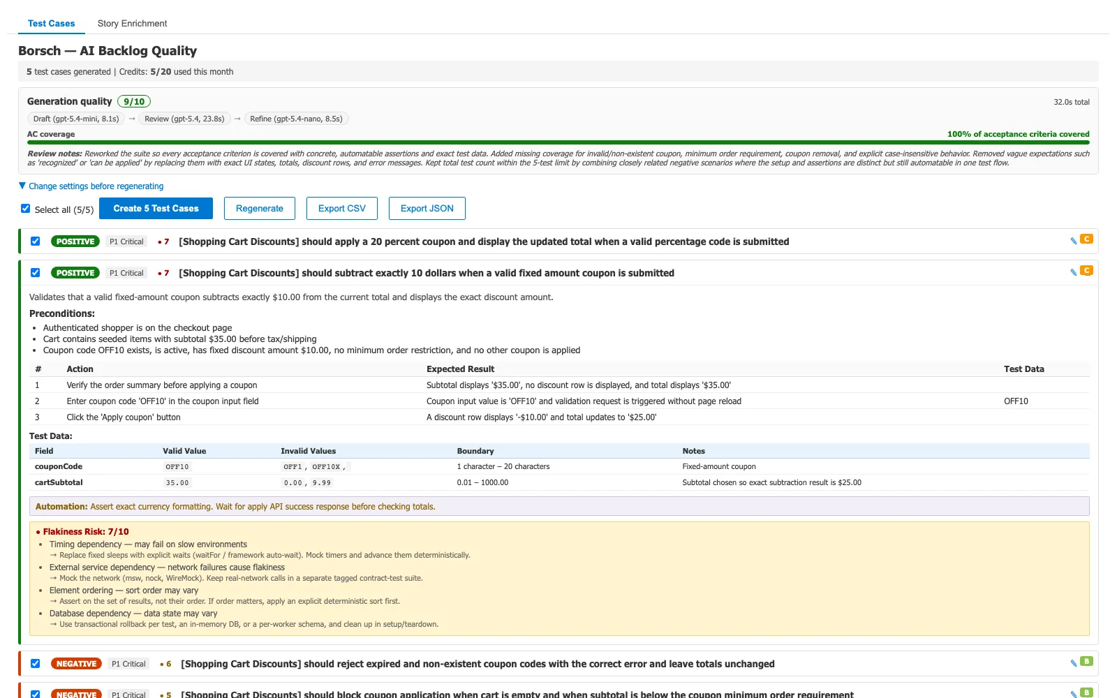1117x698 pixels.
Task: Click the POSITIVE badge on 20 percent coupon row
Action: (x=75, y=242)
